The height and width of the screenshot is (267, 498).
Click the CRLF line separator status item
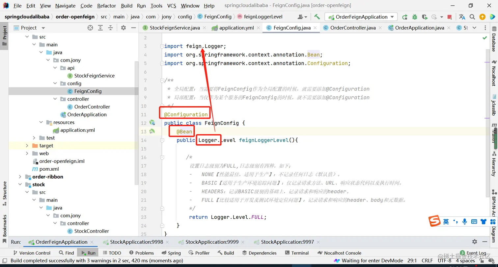point(427,261)
